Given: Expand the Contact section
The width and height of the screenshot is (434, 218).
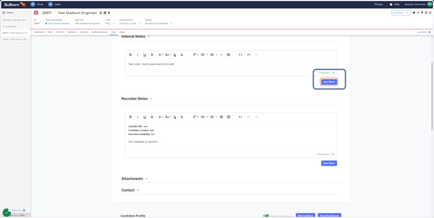Looking at the screenshot, I should tap(138, 190).
